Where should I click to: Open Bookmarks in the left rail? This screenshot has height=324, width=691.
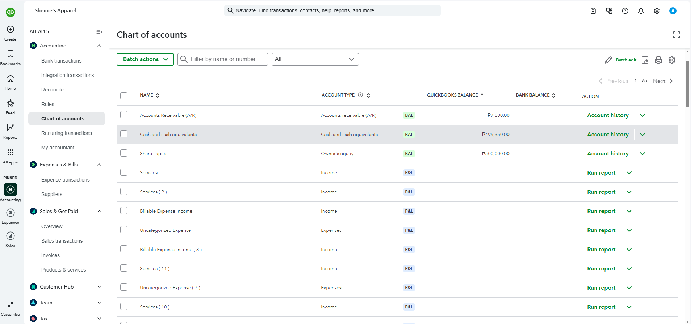tap(11, 54)
